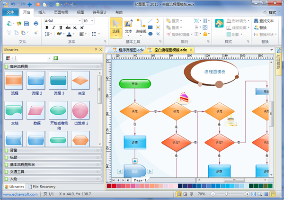Click the zoom in plus icon
This screenshot has height=200, width=284.
(x=247, y=194)
